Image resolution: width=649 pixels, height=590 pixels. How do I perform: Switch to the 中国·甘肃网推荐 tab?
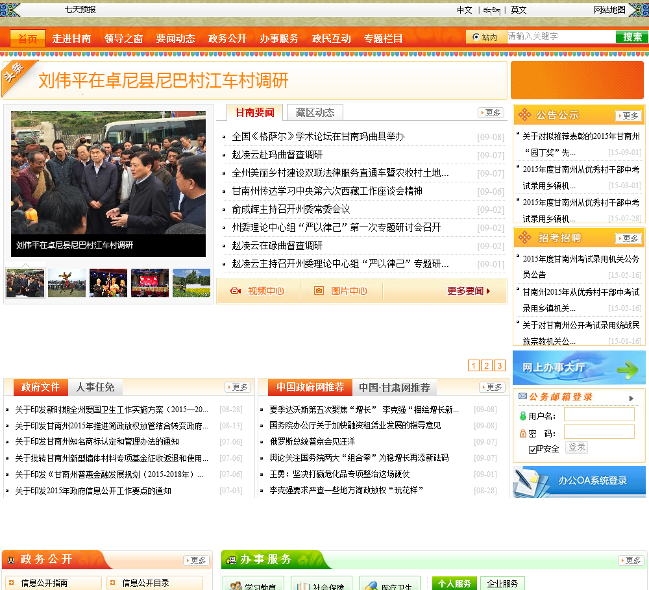tap(395, 387)
